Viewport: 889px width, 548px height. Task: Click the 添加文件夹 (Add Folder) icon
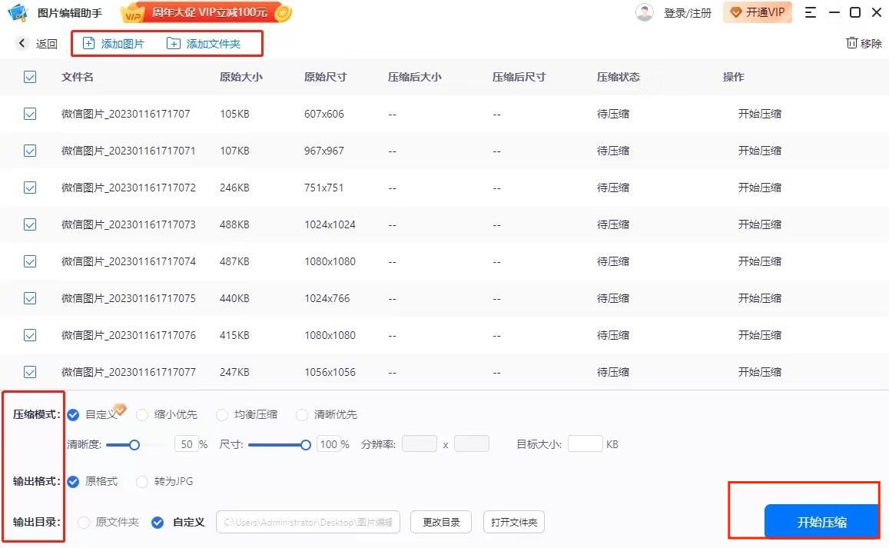click(173, 43)
